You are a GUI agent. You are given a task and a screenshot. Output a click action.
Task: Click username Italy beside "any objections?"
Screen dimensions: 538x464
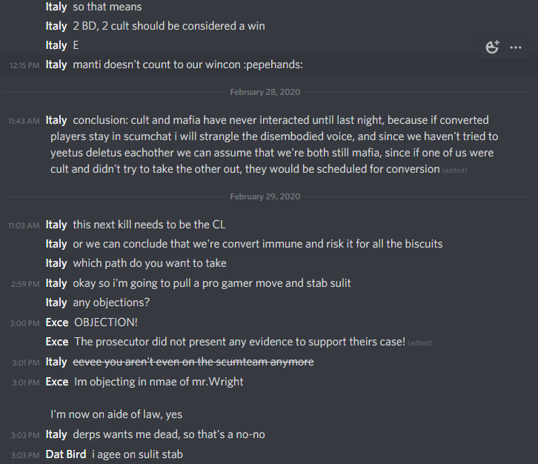(56, 302)
